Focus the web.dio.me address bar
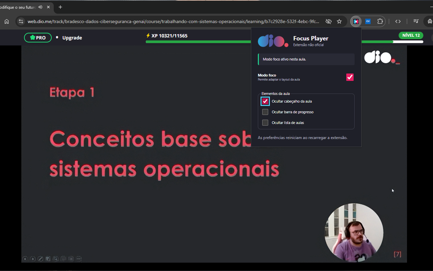Screen dimensions: 433x271 click(173, 21)
